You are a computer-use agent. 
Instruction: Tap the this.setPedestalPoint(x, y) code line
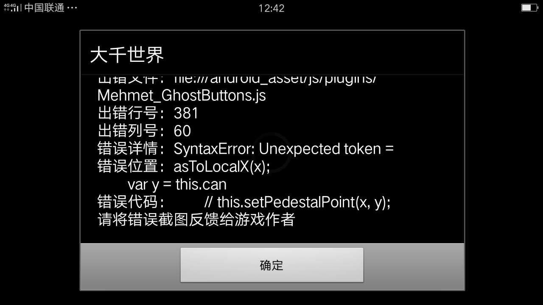(x=297, y=202)
